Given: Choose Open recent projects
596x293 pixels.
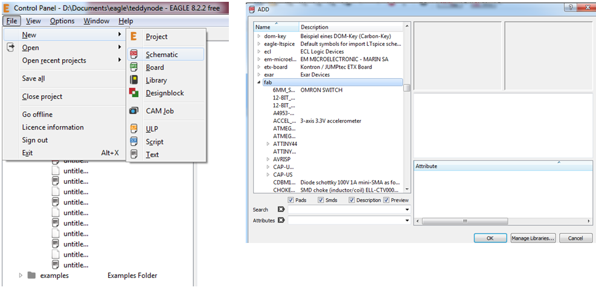Looking at the screenshot, I should coord(65,60).
